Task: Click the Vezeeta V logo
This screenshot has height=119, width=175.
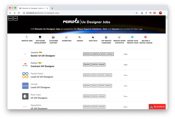Action: [x=25, y=54]
